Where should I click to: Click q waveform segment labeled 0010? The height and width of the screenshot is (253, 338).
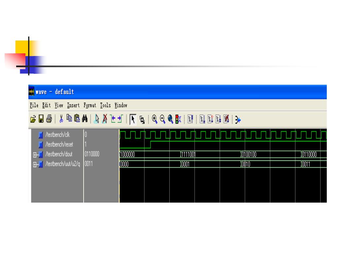click(271, 164)
